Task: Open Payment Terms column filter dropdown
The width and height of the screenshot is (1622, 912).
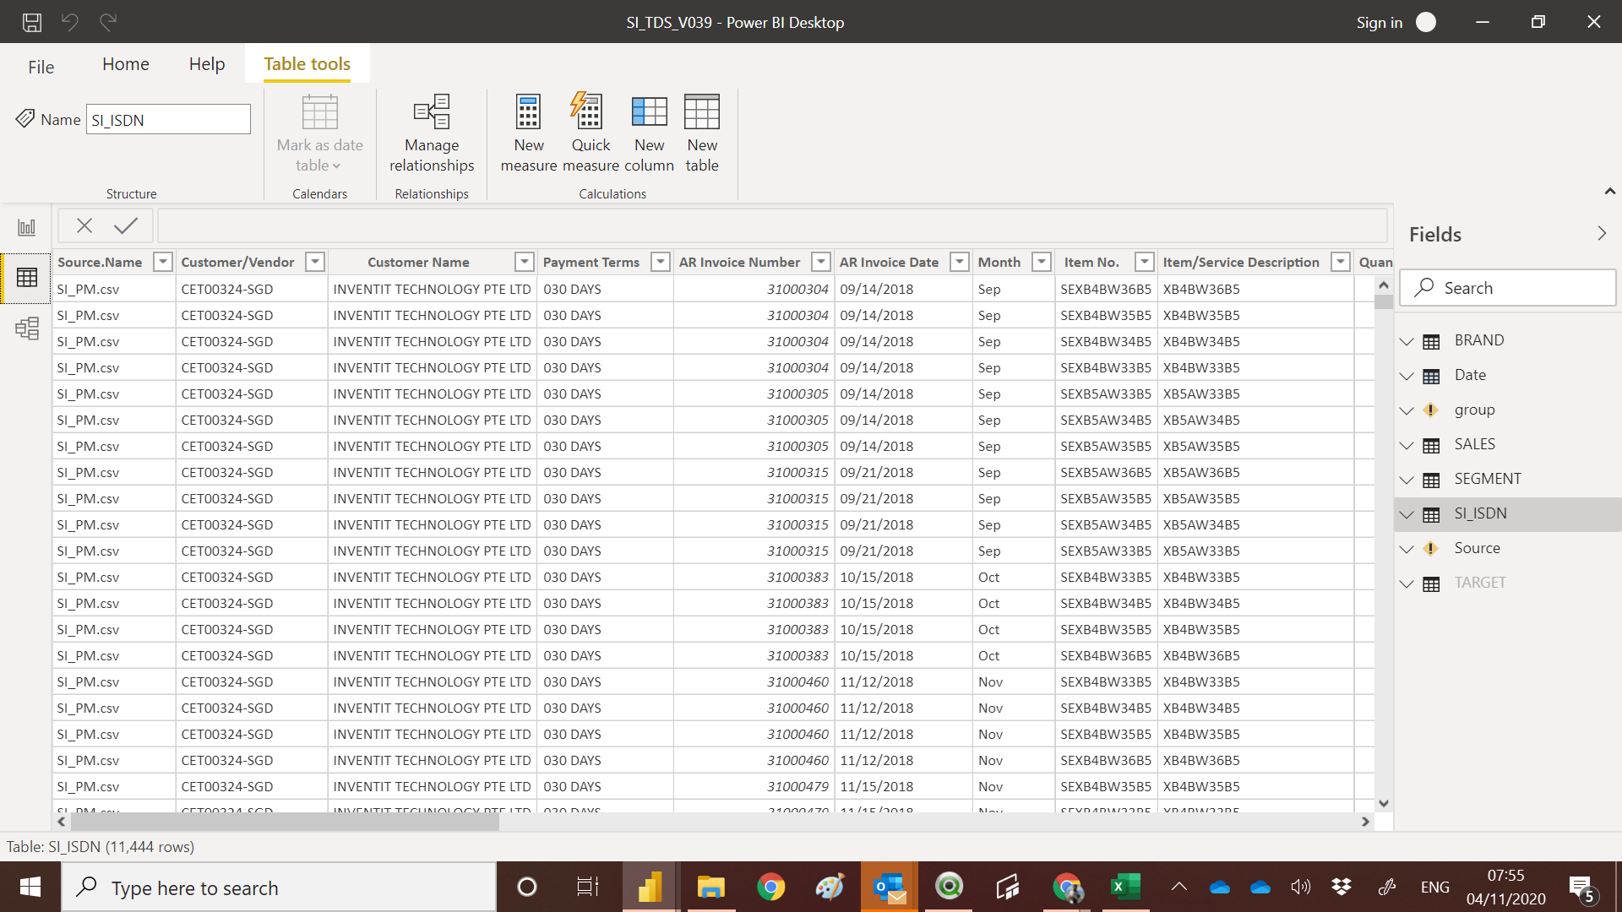Action: coord(661,262)
